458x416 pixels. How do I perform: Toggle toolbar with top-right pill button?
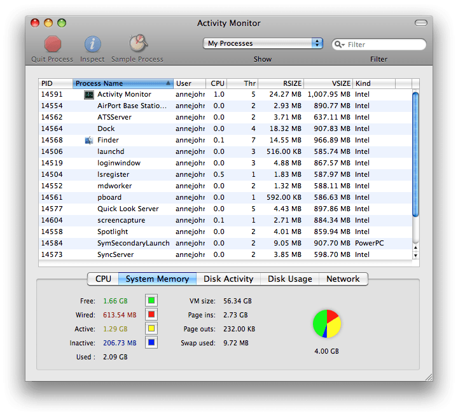(421, 23)
